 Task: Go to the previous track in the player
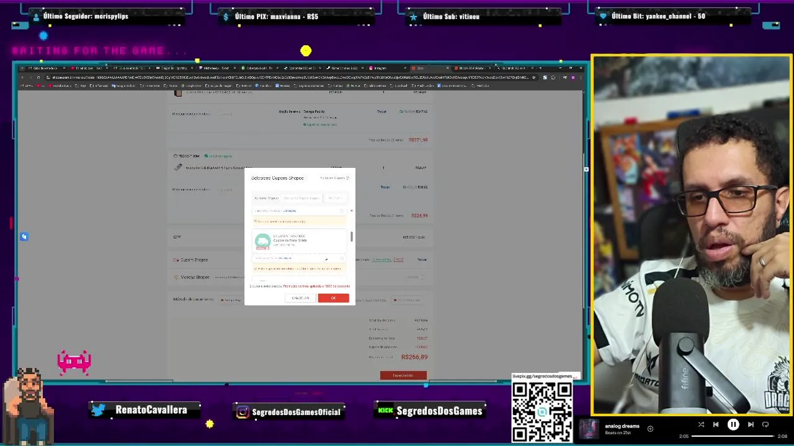tap(716, 424)
